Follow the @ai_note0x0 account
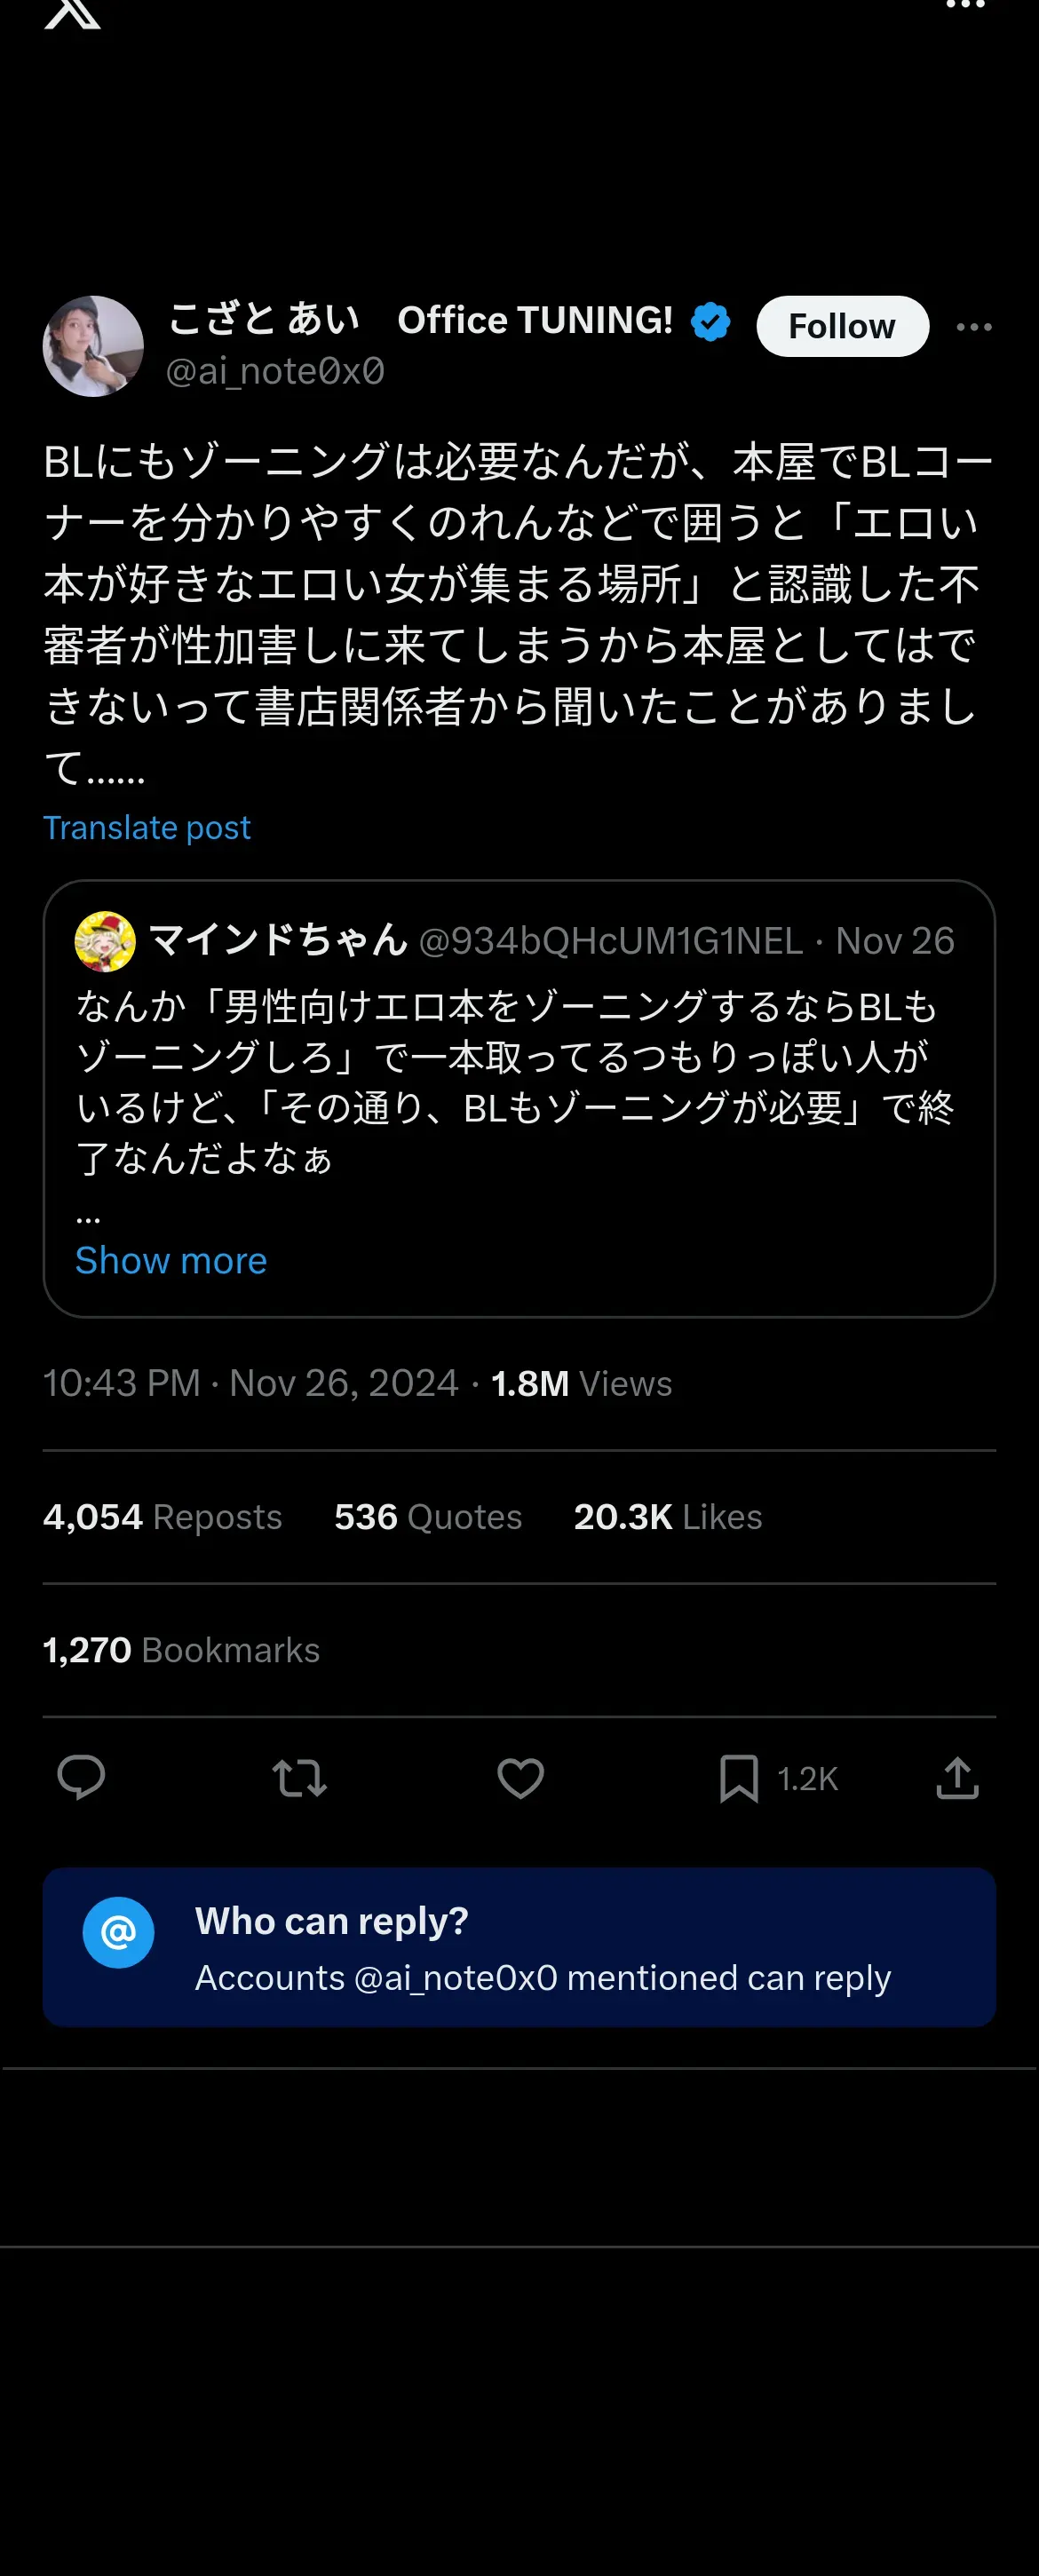The width and height of the screenshot is (1039, 2576). click(x=842, y=326)
